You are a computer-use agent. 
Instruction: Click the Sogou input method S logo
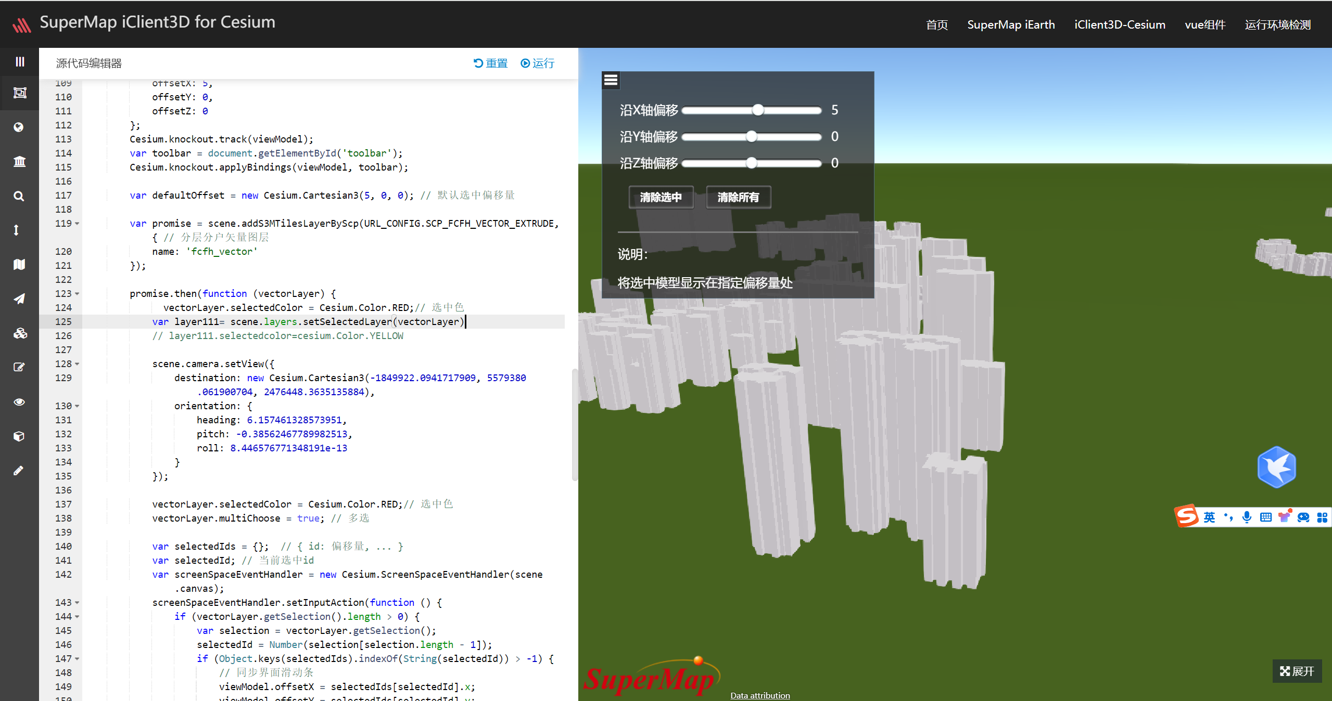(1187, 516)
